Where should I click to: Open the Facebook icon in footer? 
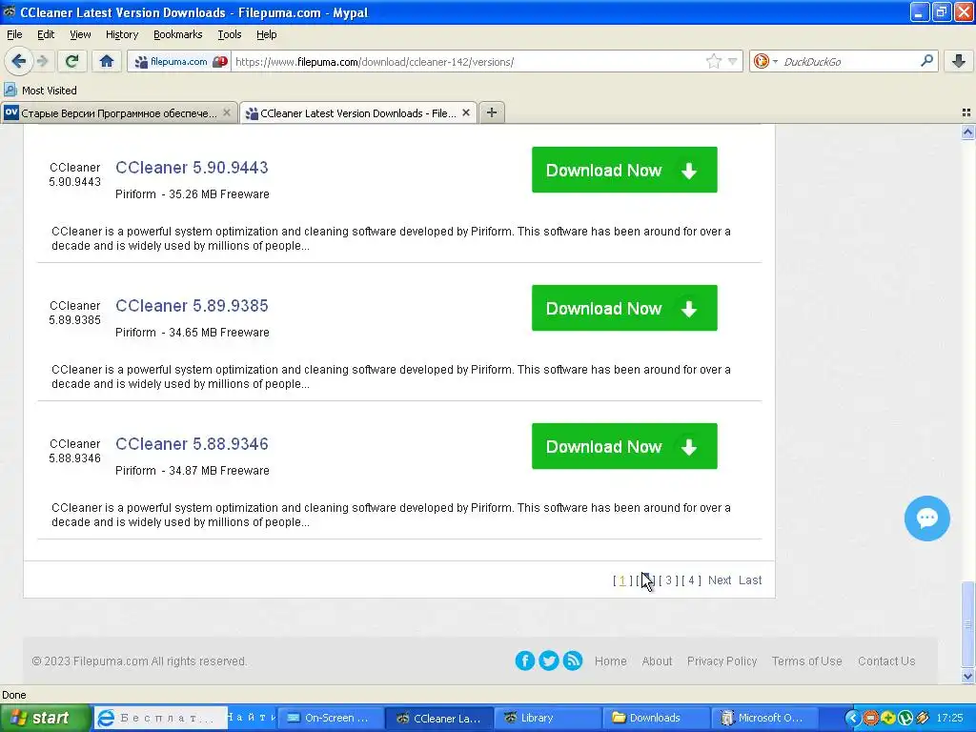pyautogui.click(x=525, y=661)
